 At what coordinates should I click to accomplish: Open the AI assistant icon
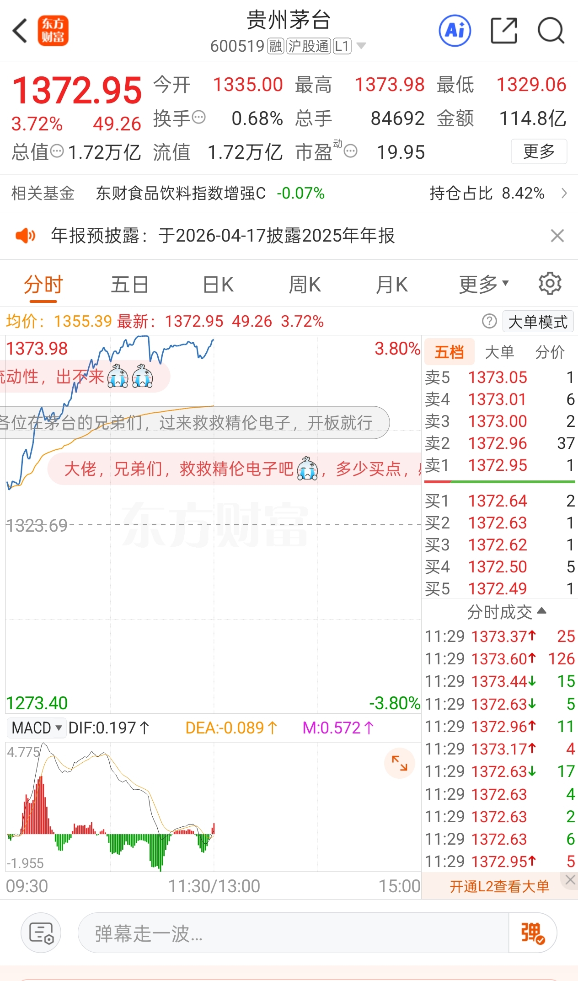pos(455,31)
